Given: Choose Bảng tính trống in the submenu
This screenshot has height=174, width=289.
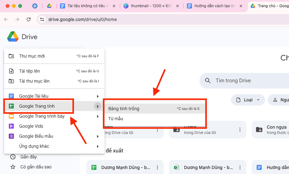Looking at the screenshot, I should coord(155,109).
